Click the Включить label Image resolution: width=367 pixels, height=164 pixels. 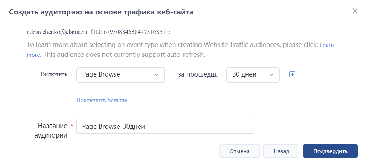(x=54, y=75)
